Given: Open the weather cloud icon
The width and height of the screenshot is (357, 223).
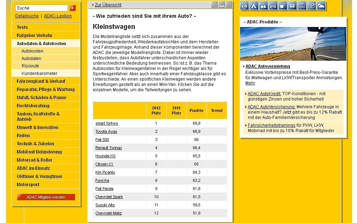Looking at the screenshot, I should click(321, 5).
